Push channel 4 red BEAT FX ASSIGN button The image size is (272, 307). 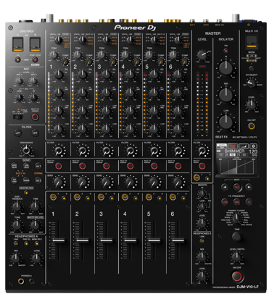pyautogui.click(x=131, y=166)
